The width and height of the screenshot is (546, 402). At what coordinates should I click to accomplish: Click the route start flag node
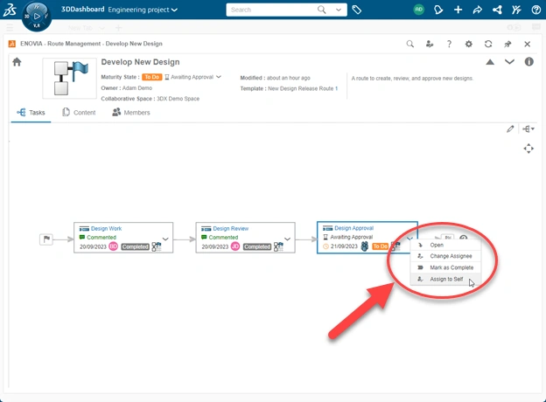click(46, 239)
